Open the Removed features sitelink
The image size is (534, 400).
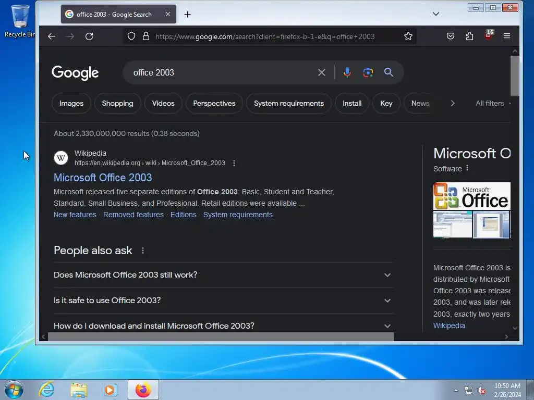[x=133, y=215]
